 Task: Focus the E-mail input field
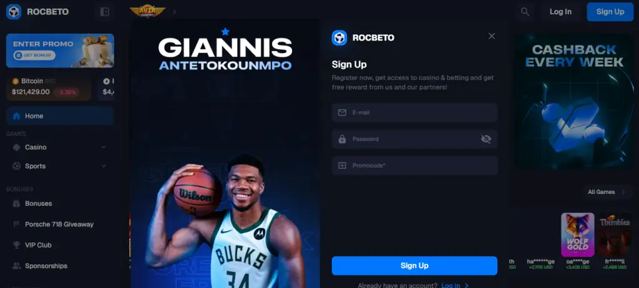[x=414, y=113]
